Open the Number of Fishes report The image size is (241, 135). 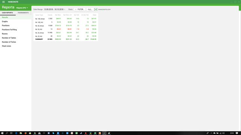point(15,42)
